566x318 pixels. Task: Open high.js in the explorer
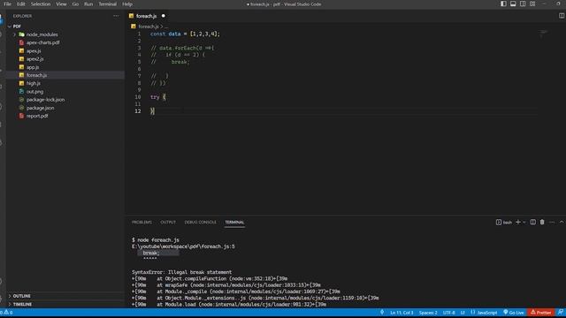coord(34,83)
